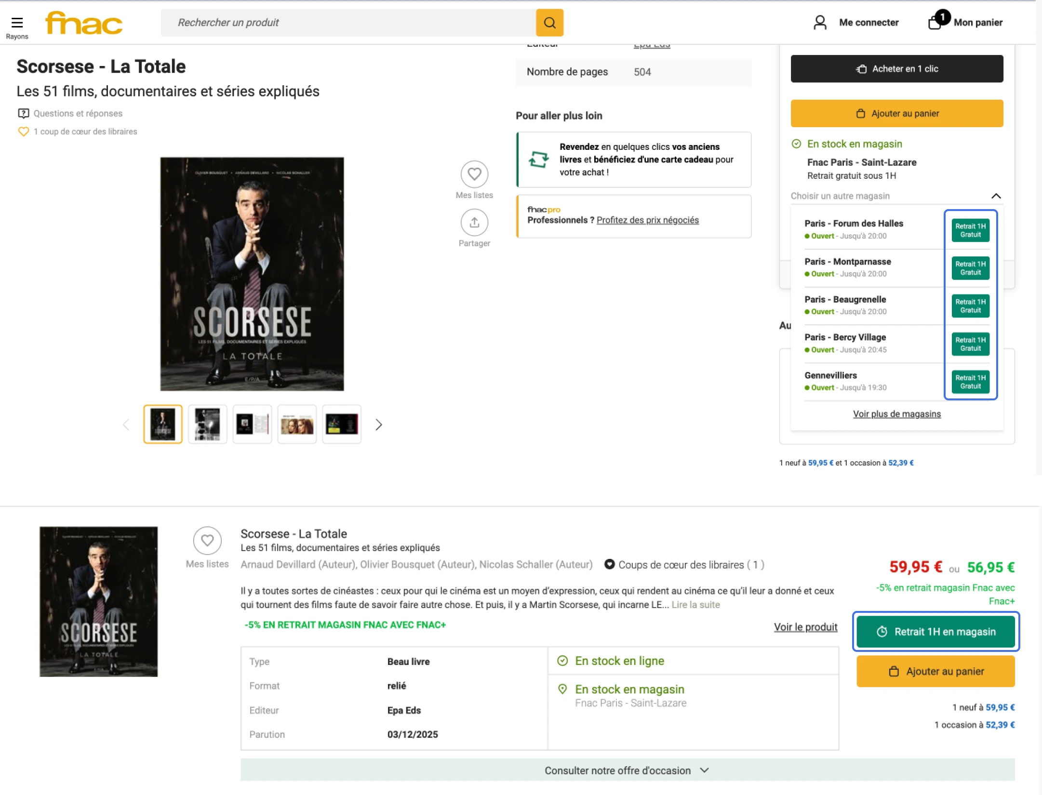Select the second product image thumbnail
The image size is (1042, 795).
tap(207, 424)
